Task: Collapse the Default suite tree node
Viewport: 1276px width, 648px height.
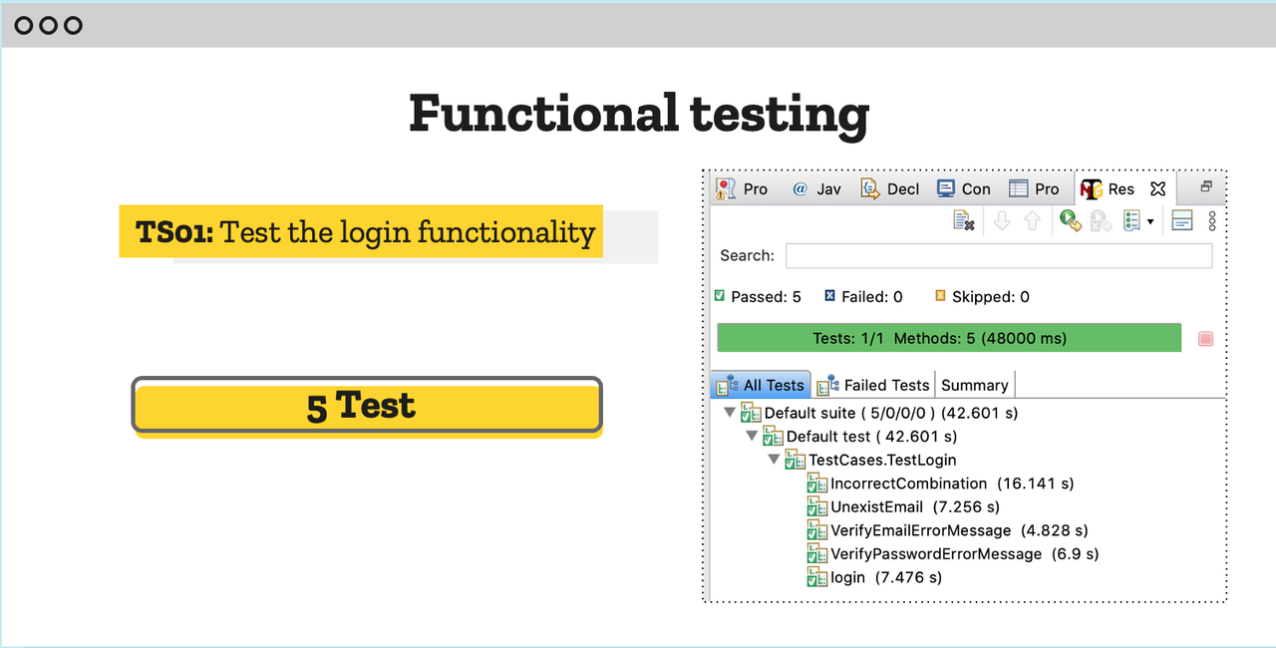Action: coord(730,412)
